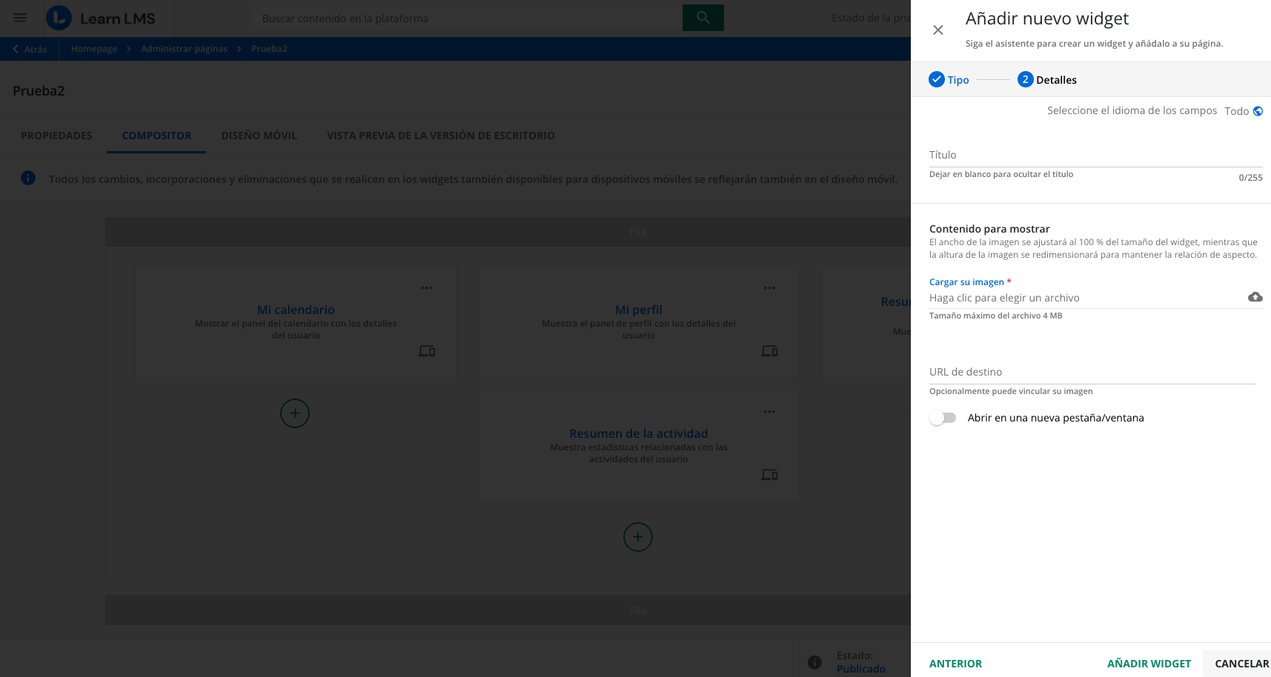Open Mi perfil widget three-dot menu
The height and width of the screenshot is (677, 1271).
(x=769, y=288)
